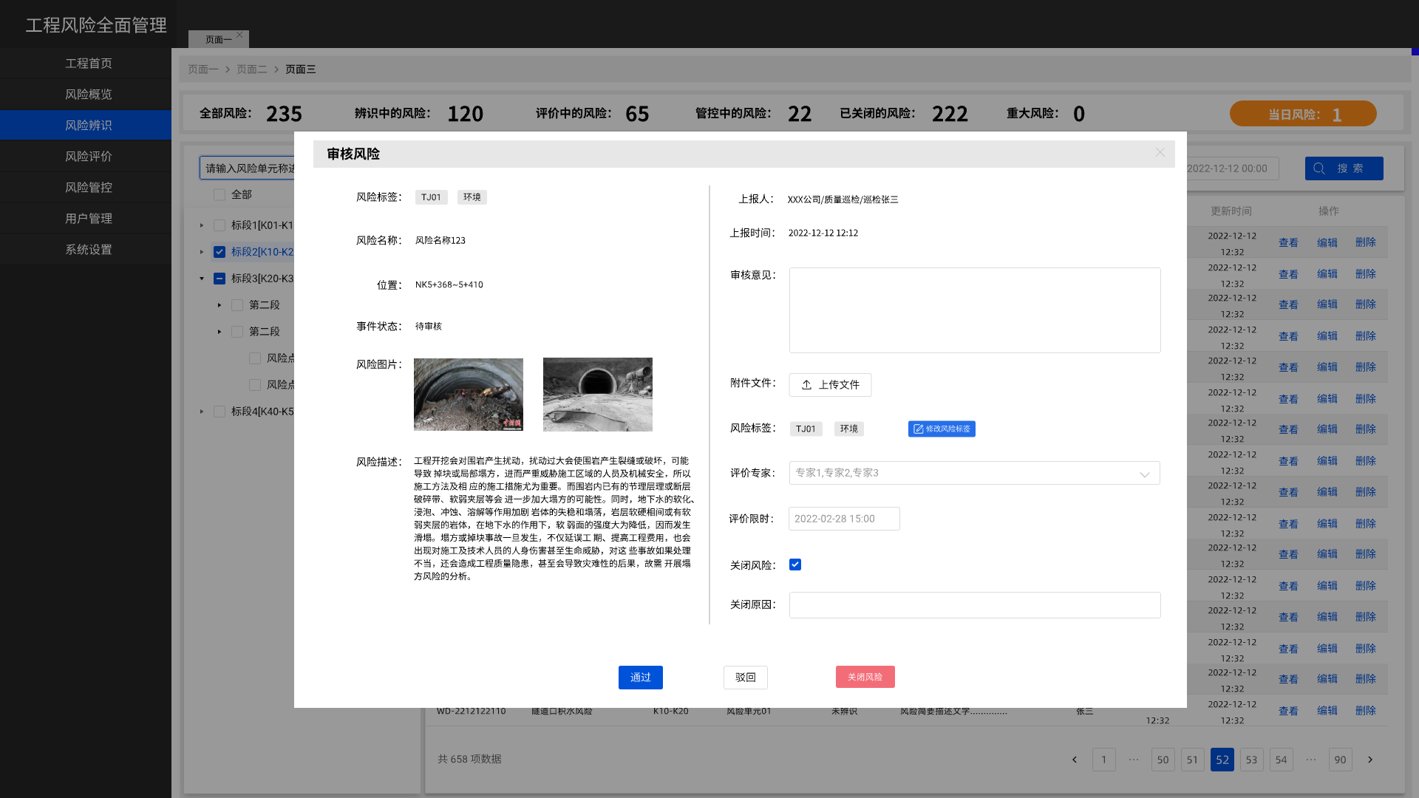This screenshot has width=1419, height=798.
Task: Go to page 54 in pagination
Action: pos(1282,760)
